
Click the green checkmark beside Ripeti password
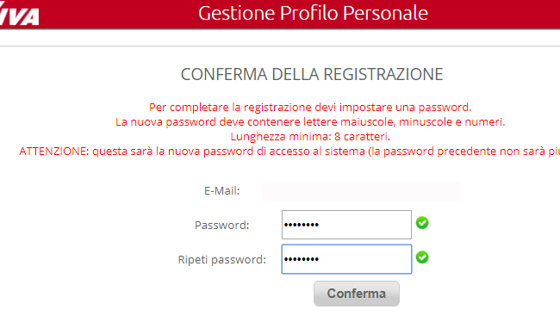pos(422,257)
